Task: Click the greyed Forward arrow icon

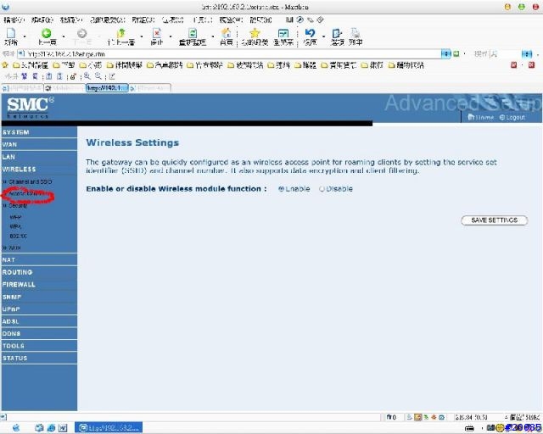Action: tap(81, 33)
